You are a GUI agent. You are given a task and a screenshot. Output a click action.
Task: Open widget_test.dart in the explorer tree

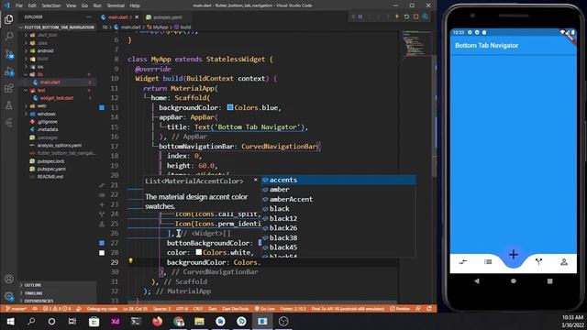click(57, 98)
